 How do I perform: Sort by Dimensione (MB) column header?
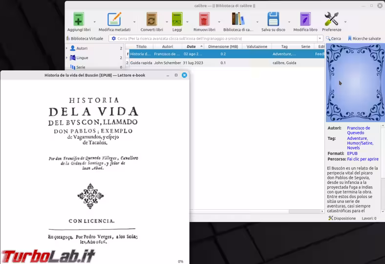(x=223, y=46)
